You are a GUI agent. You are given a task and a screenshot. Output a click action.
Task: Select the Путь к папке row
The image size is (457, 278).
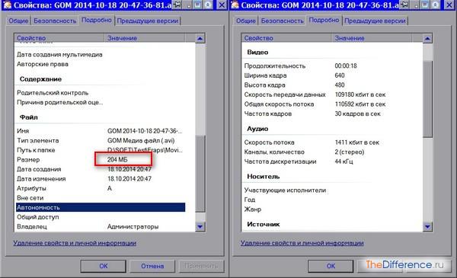pos(101,150)
